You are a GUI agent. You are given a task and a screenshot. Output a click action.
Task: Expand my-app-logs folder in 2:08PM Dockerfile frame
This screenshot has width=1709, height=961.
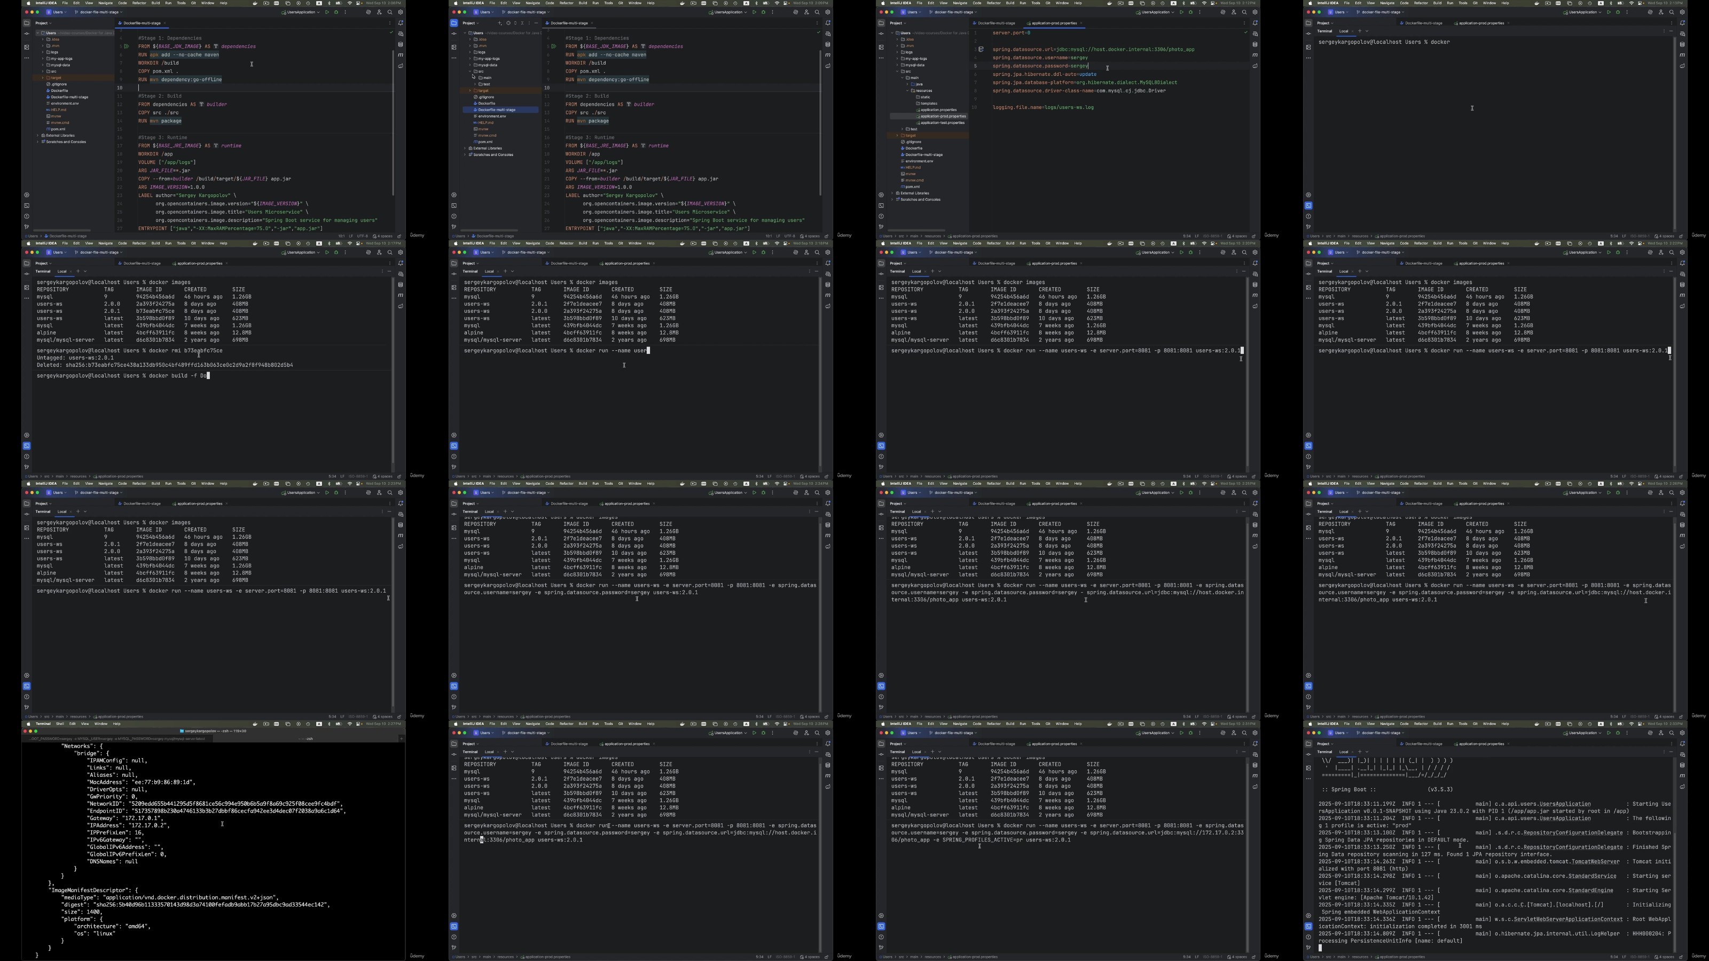point(43,58)
